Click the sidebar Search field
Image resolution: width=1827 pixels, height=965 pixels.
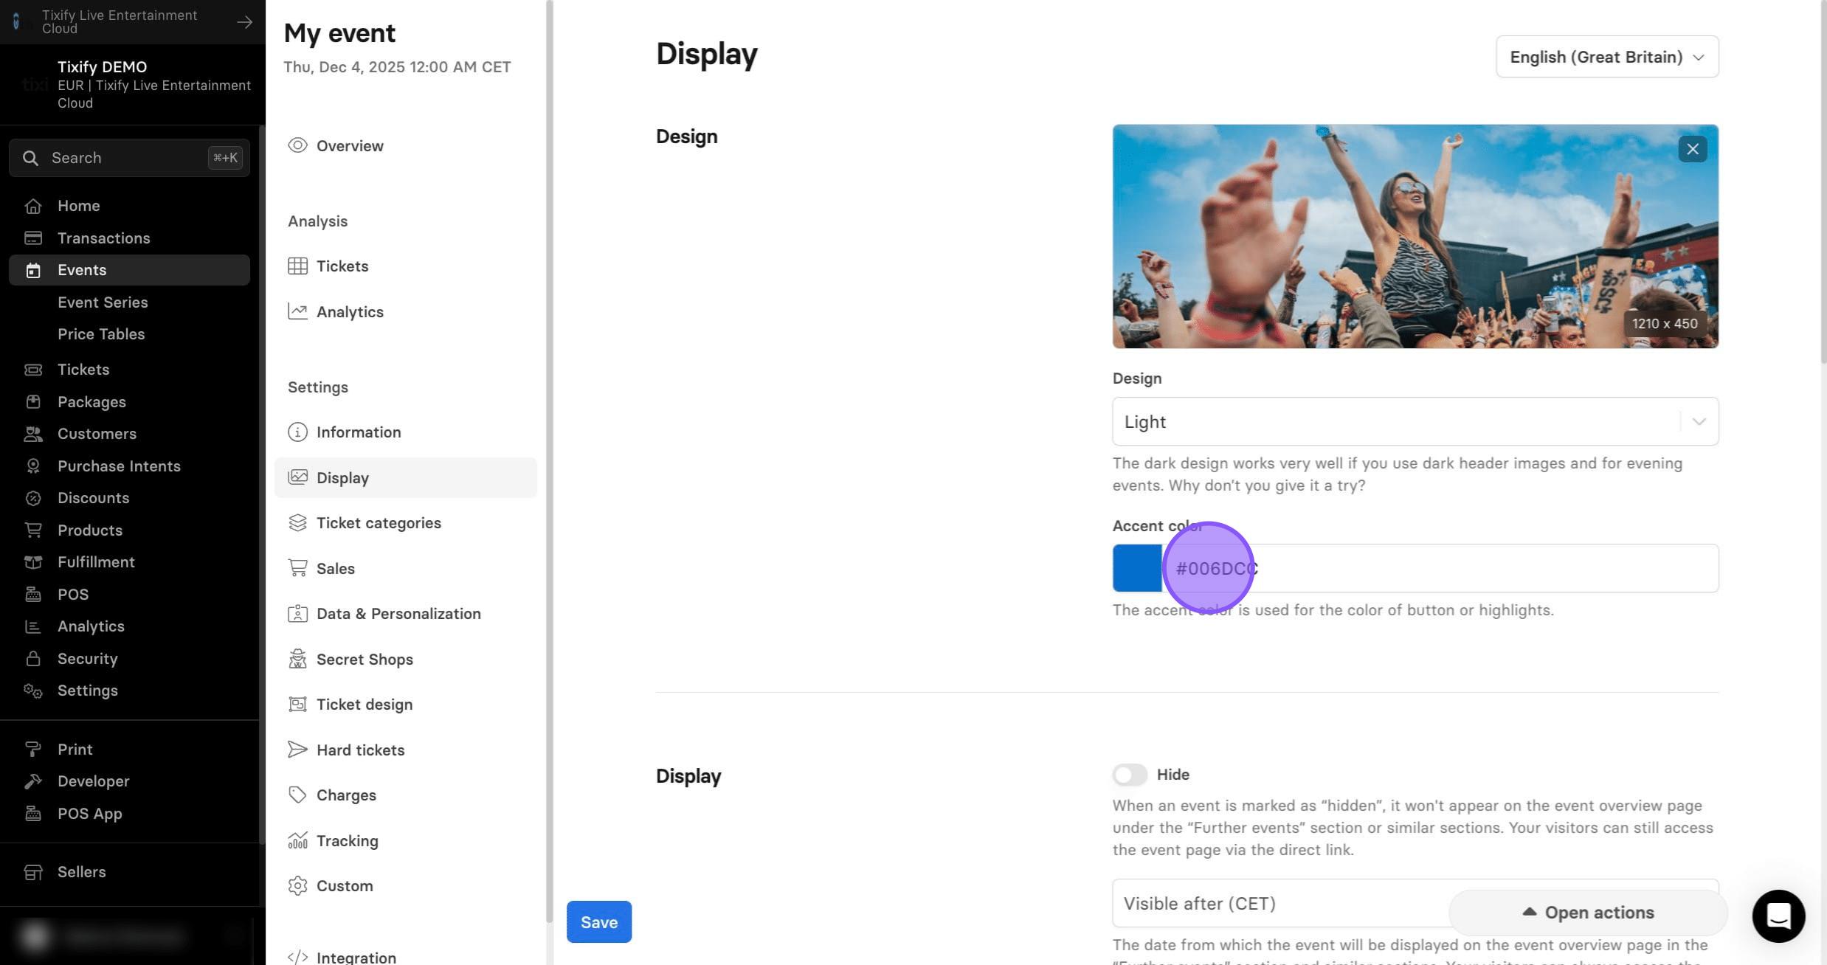129,158
